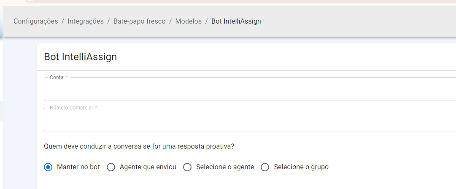
Task: Choose the Selecione o agente radio
Action: point(187,167)
